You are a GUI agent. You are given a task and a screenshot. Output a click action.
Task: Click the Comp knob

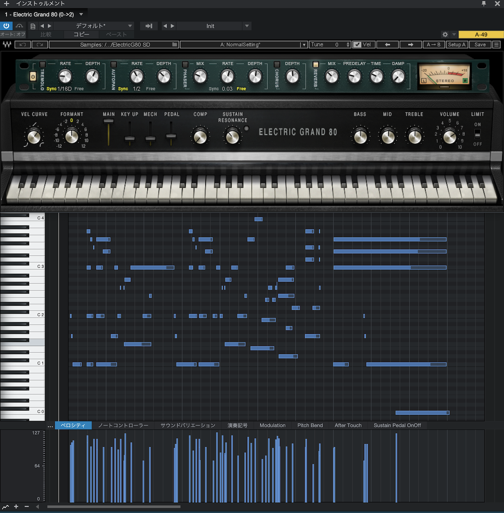click(200, 137)
